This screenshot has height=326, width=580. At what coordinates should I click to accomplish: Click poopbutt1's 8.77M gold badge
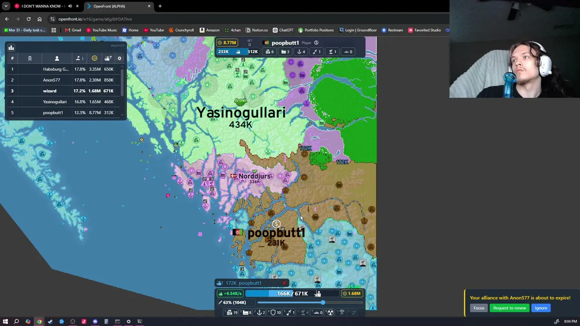click(x=227, y=43)
